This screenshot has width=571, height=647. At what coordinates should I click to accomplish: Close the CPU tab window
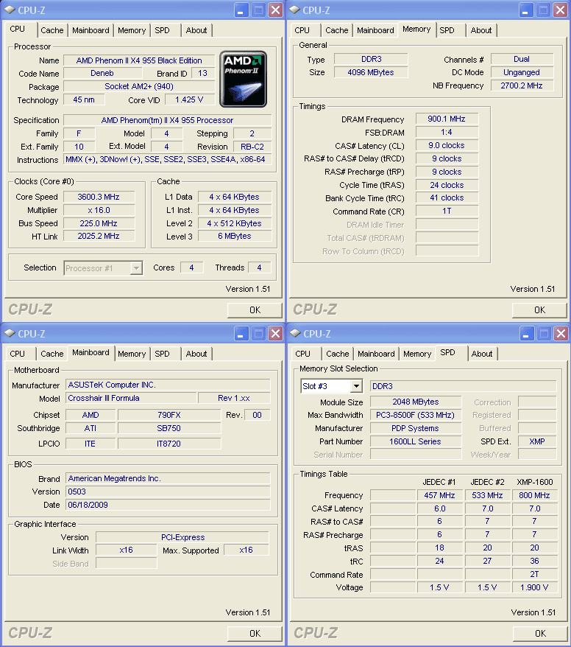click(276, 10)
